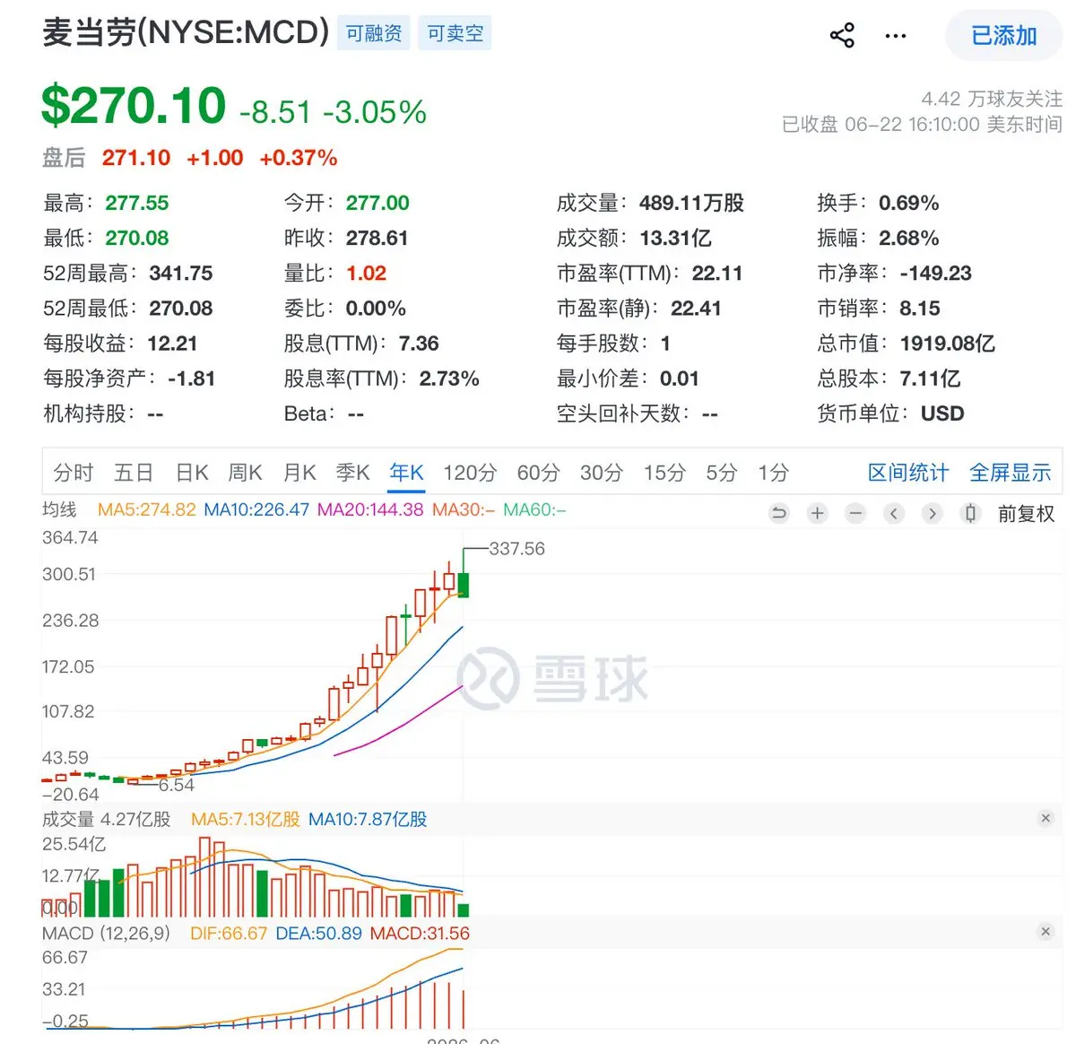
Task: Switch to the 1分 chart tab
Action: [x=773, y=473]
